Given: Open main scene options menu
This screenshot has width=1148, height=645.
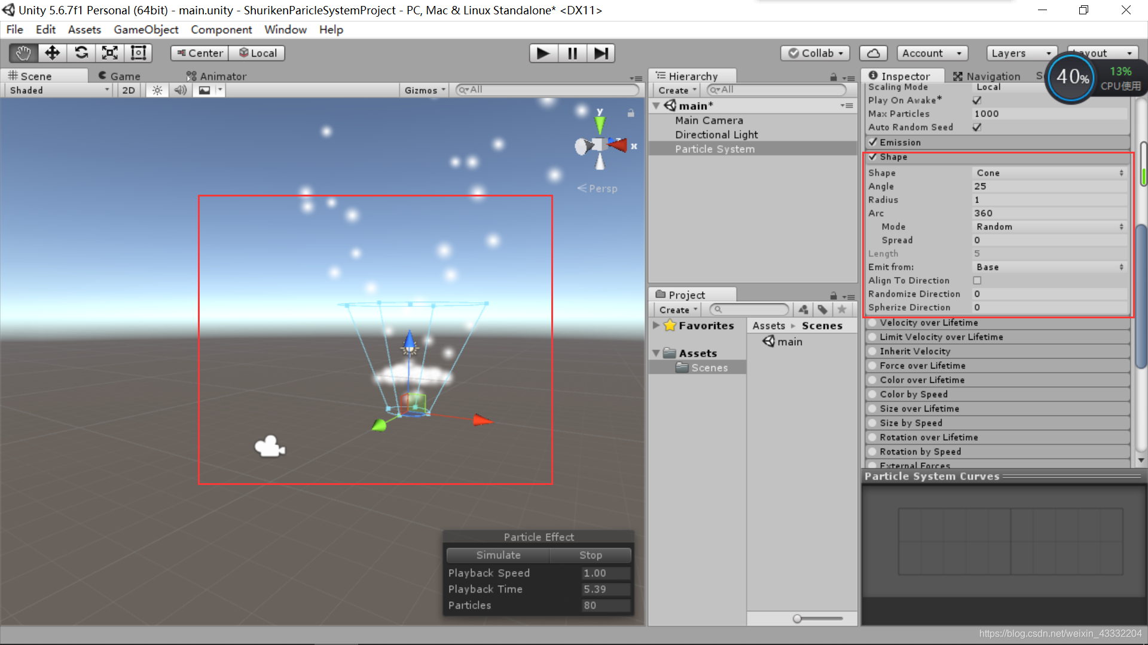Looking at the screenshot, I should (847, 106).
